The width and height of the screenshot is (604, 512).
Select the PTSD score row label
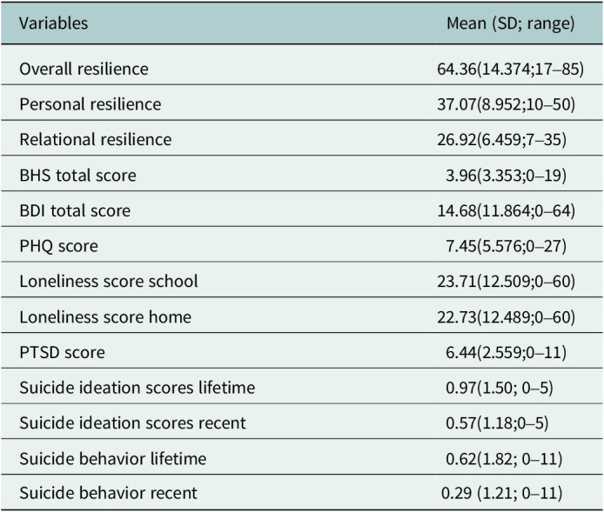click(x=64, y=352)
